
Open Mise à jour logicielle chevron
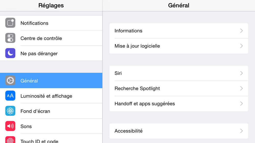coord(241,46)
